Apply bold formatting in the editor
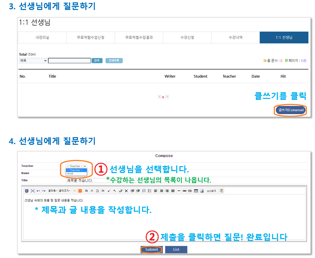The height and width of the screenshot is (258, 315). pos(86,191)
